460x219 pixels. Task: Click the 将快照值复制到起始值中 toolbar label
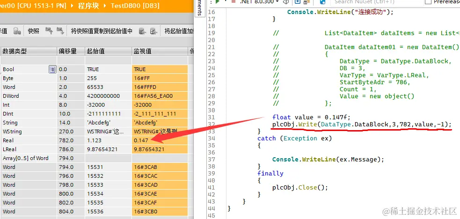[x=102, y=31]
